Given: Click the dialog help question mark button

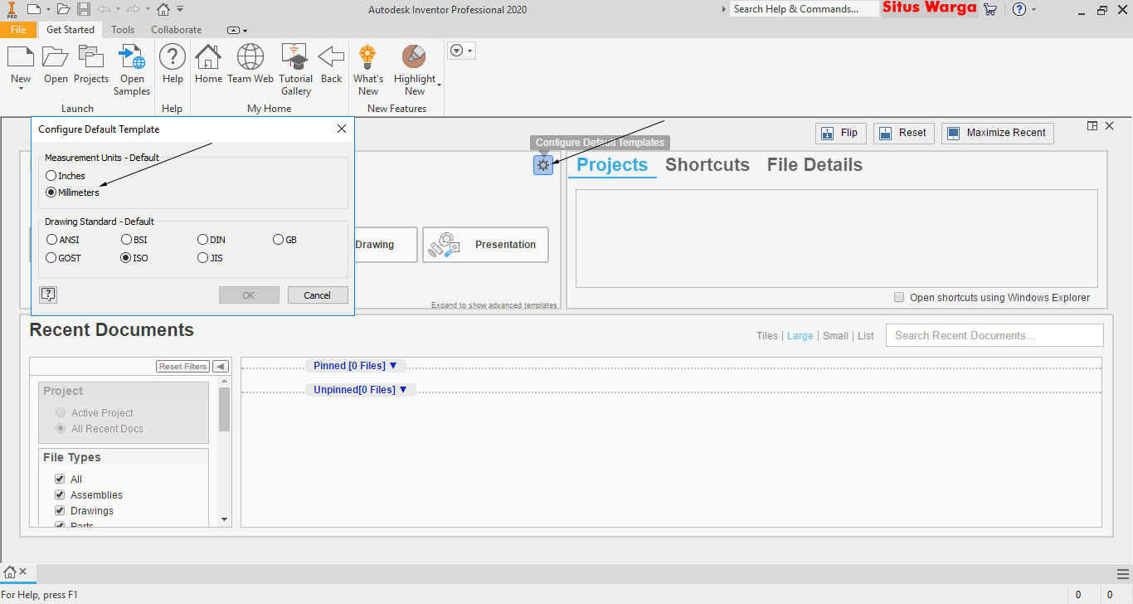Looking at the screenshot, I should pos(48,295).
